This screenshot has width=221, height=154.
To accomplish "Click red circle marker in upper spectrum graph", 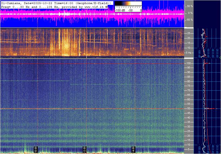I will click(x=205, y=42).
